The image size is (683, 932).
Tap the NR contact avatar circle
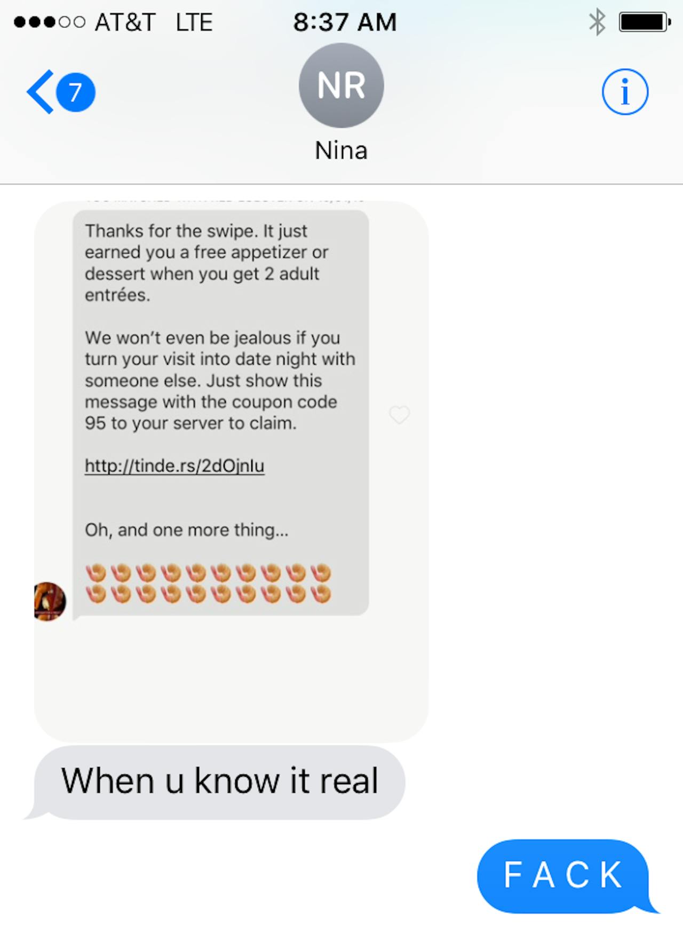(341, 85)
